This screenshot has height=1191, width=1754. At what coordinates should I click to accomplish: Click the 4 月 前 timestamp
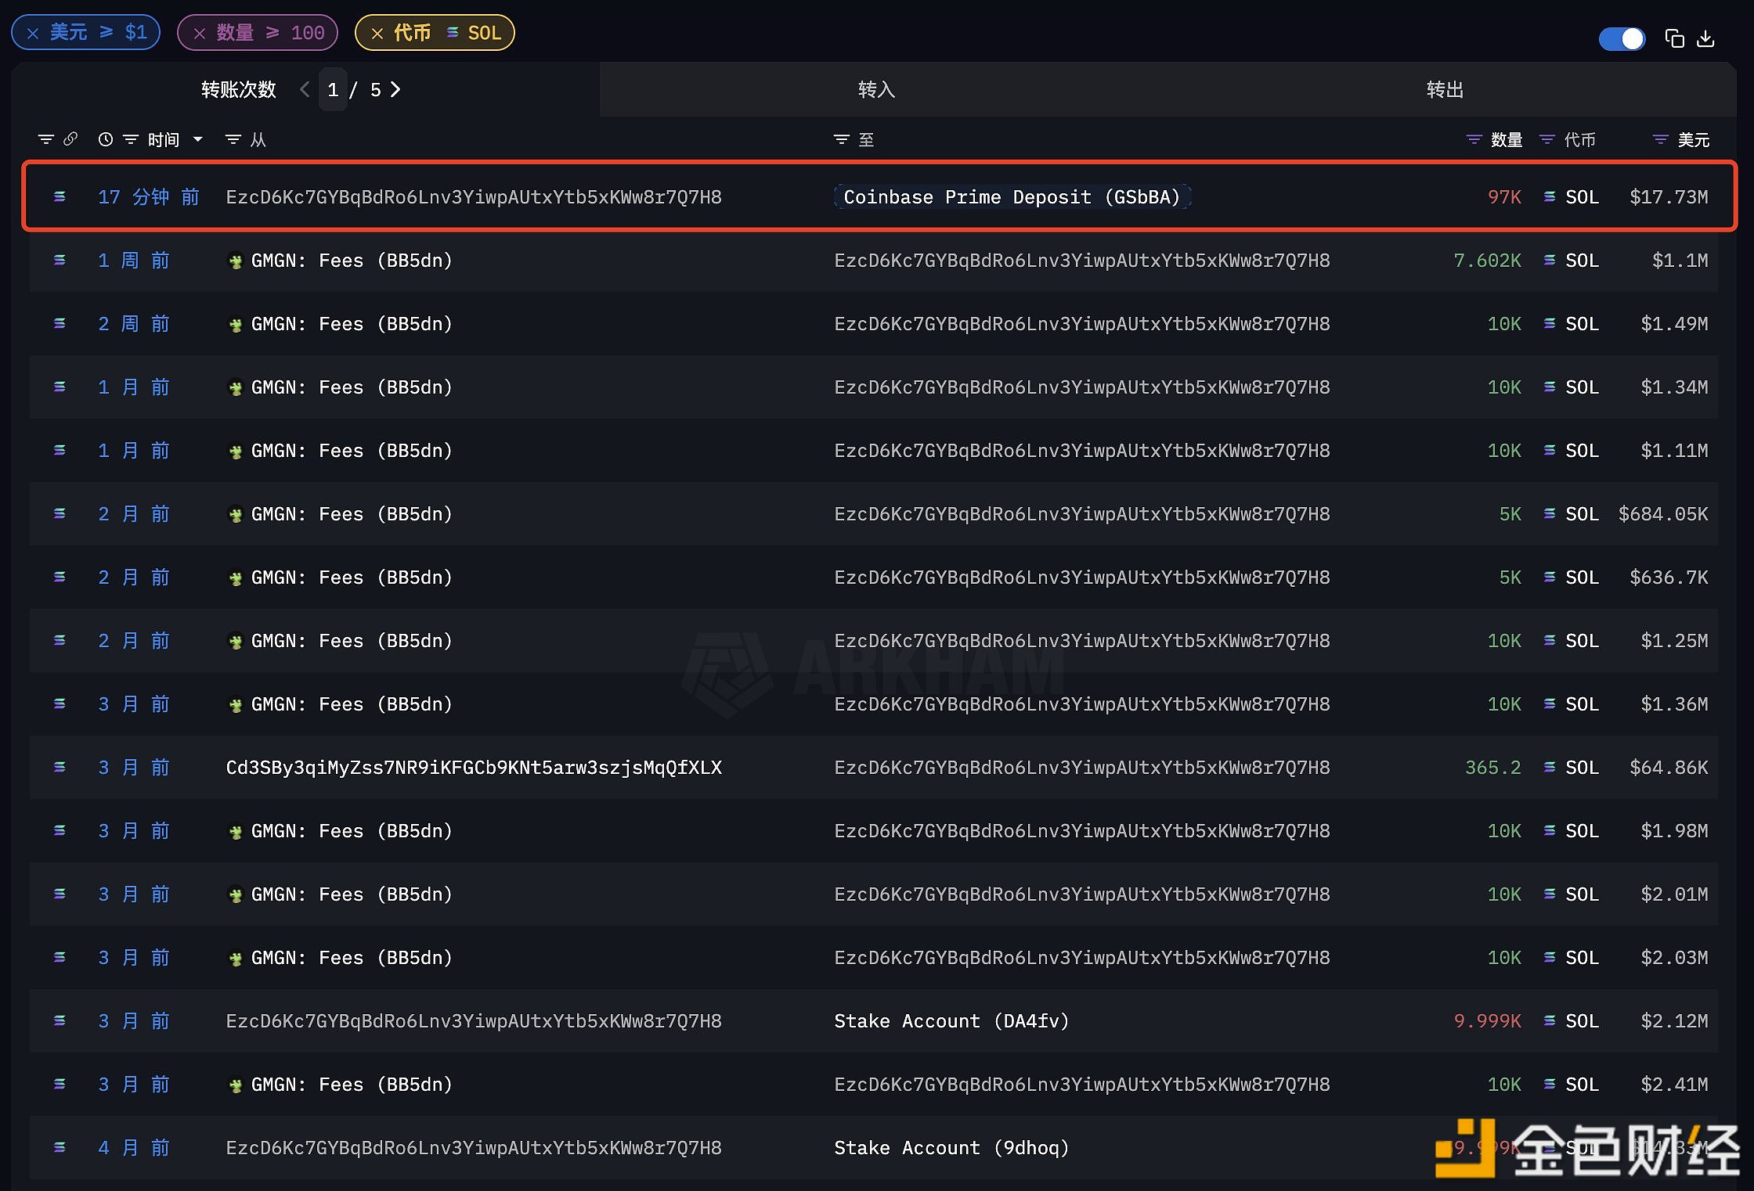133,1148
